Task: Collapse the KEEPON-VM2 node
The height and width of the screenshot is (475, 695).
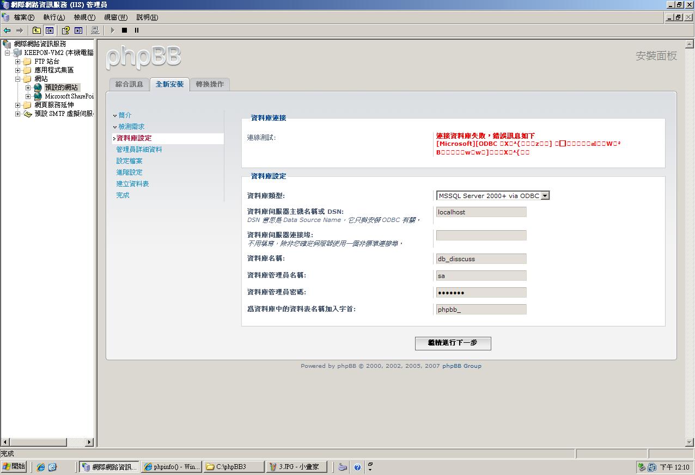Action: [x=8, y=53]
